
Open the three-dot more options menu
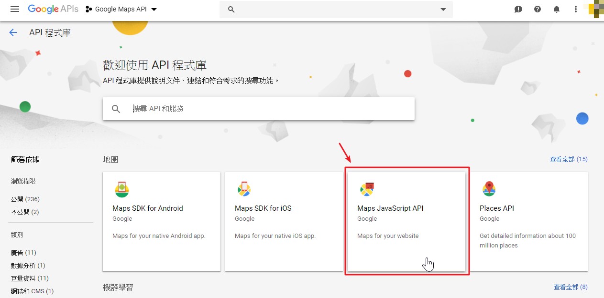576,10
